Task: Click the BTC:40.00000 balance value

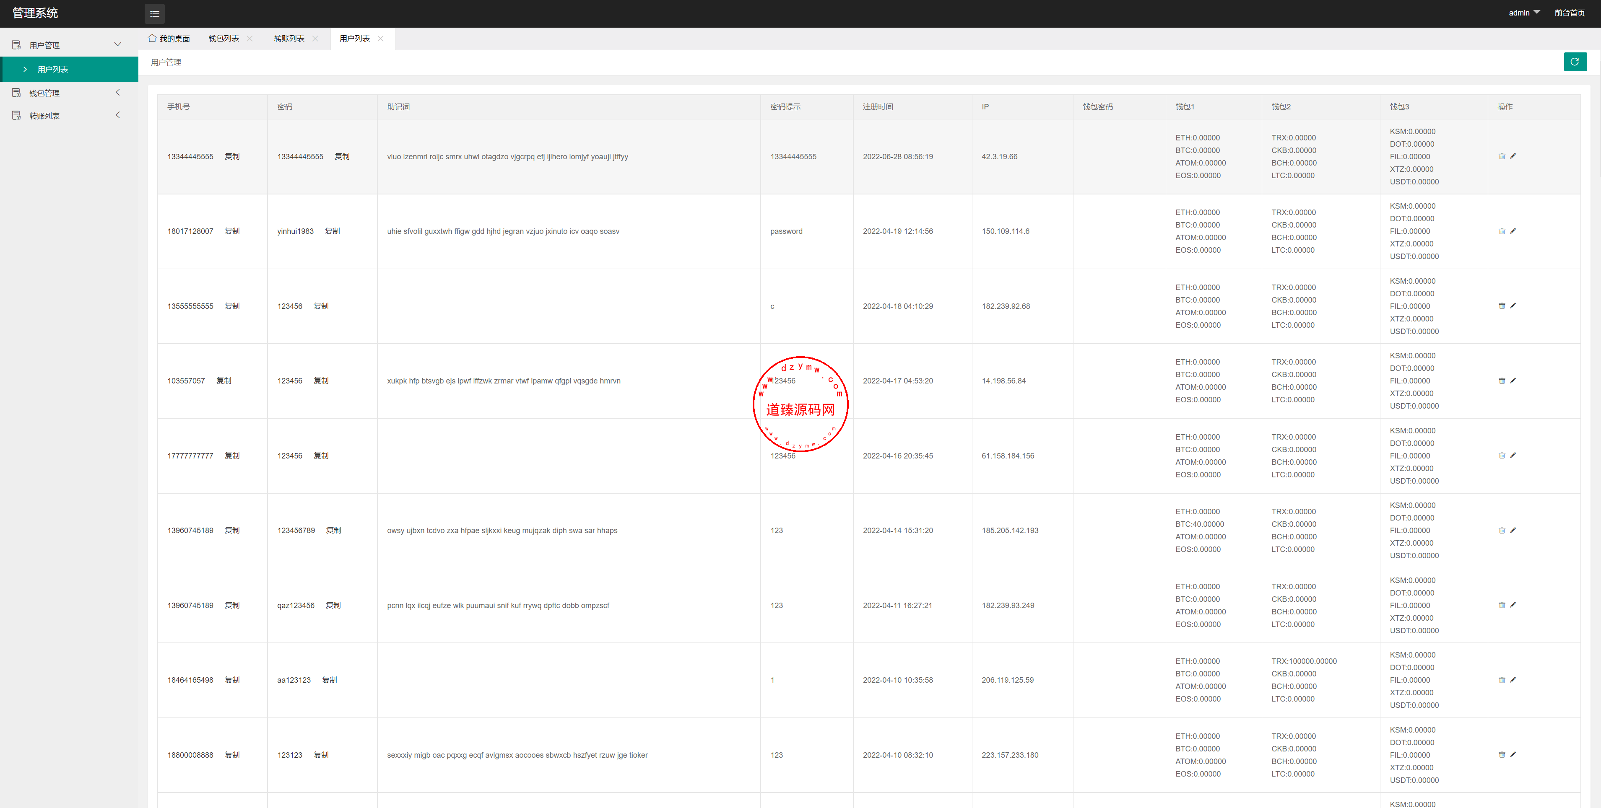Action: pyautogui.click(x=1200, y=524)
